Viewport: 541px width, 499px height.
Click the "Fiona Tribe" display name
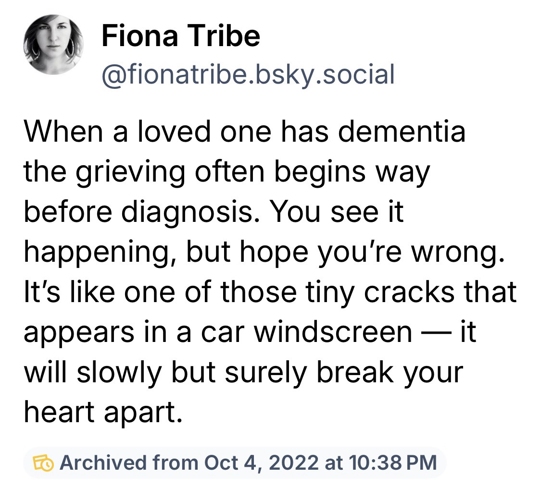click(180, 37)
